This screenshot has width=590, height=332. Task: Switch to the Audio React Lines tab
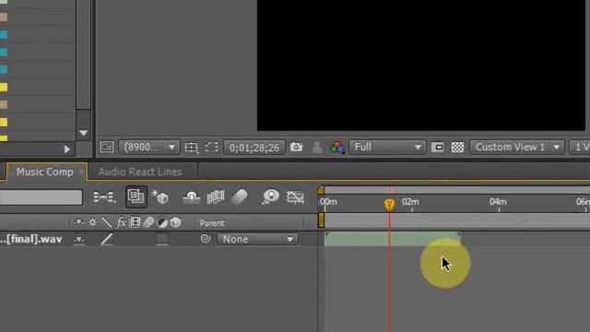[x=140, y=172]
